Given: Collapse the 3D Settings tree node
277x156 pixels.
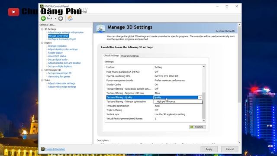Looking at the screenshot, I should tap(42, 29).
